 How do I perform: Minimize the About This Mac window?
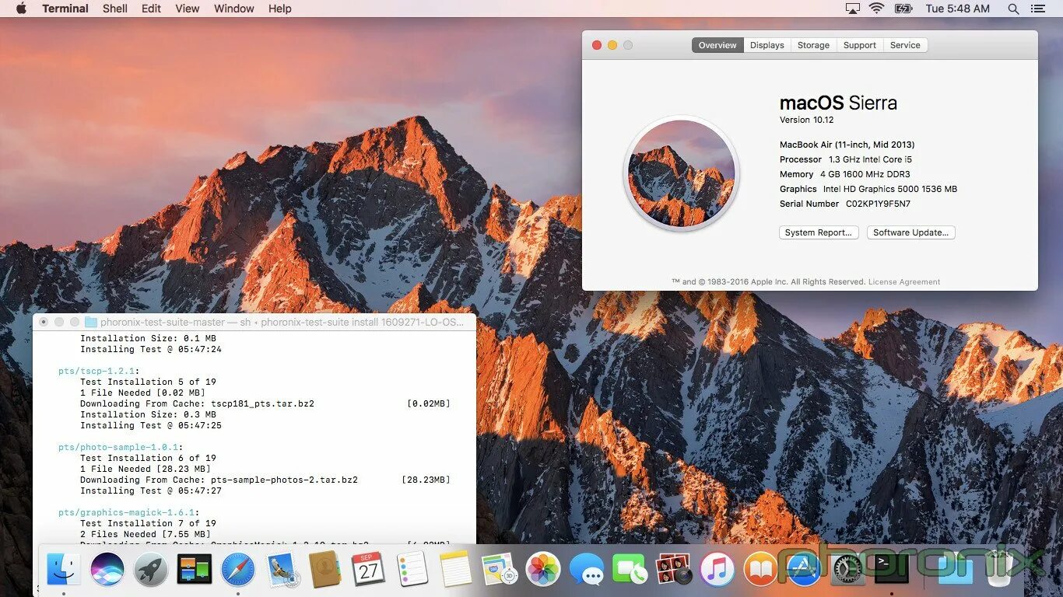612,45
